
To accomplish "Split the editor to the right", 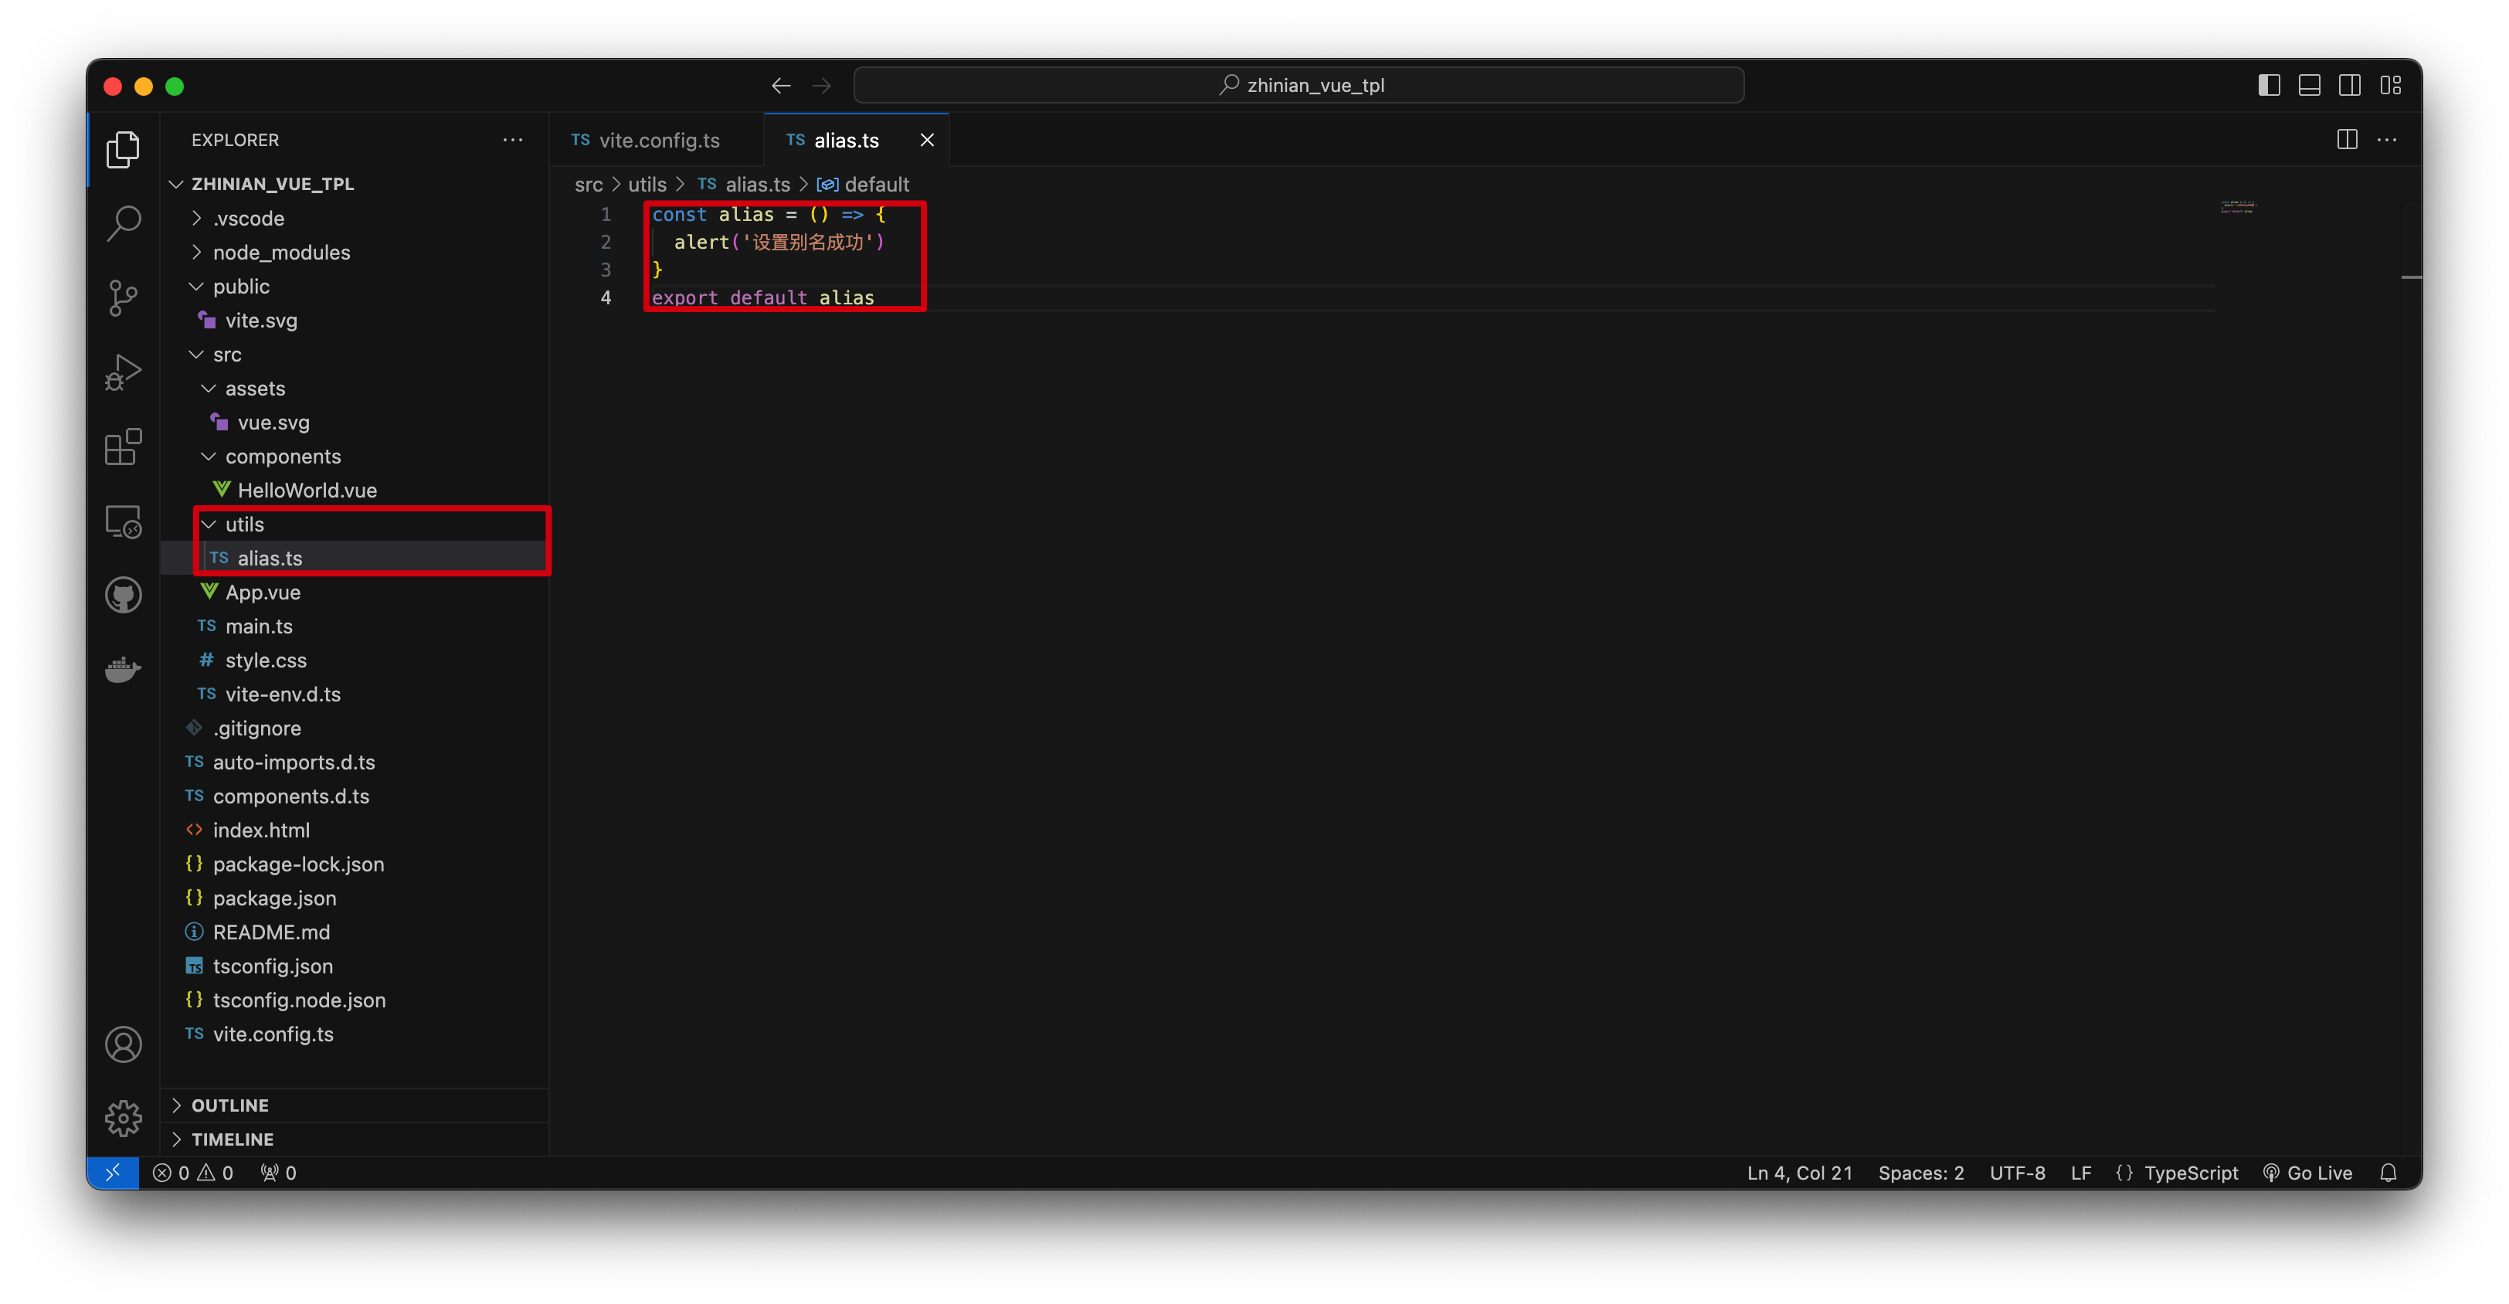I will coord(2348,139).
